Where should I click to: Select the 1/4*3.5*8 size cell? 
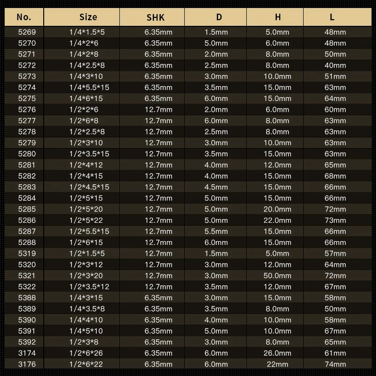click(87, 309)
